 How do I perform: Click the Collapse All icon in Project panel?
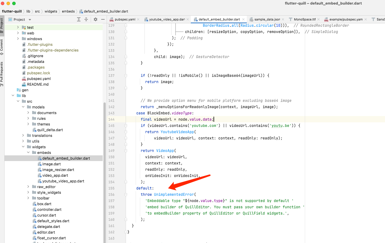(86, 19)
